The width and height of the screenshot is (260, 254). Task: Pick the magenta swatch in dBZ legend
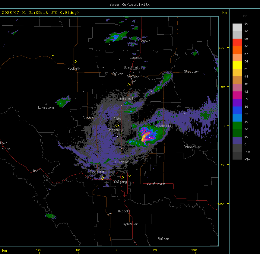point(237,95)
